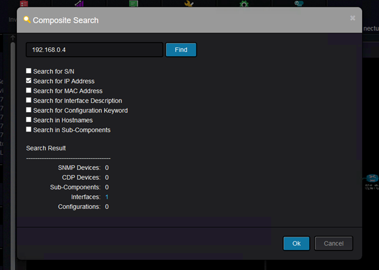Open the orange wrench tools icon
The width and height of the screenshot is (379, 270).
click(189, 3)
